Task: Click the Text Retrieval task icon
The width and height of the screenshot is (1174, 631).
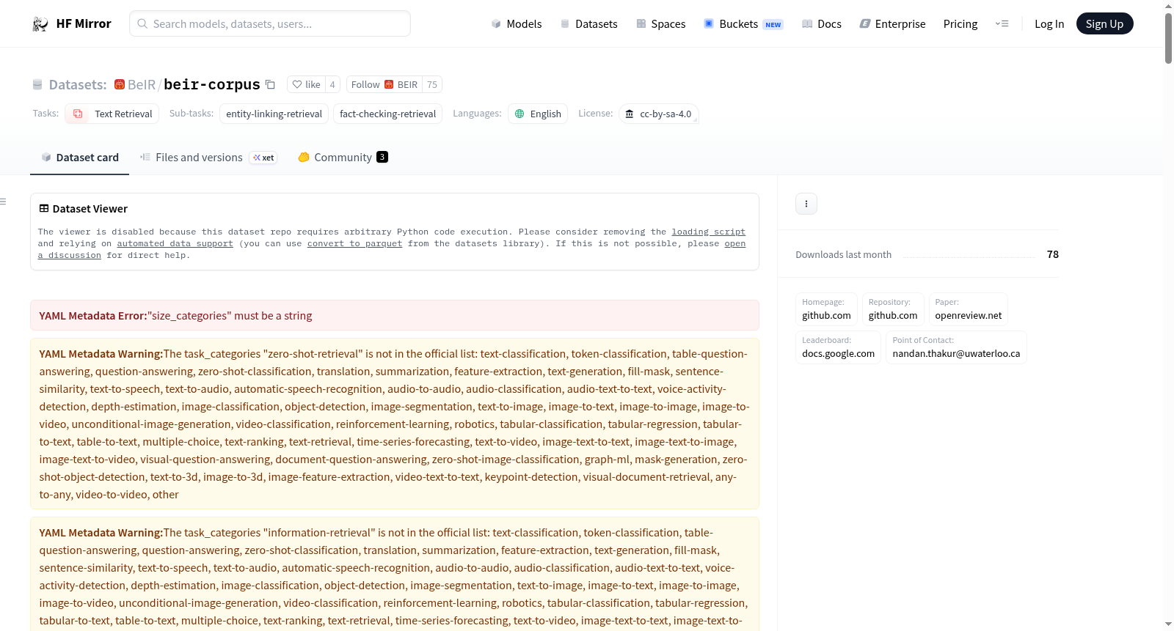Action: 78,114
